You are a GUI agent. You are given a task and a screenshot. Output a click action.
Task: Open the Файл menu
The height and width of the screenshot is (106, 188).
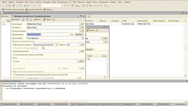tap(5, 2)
